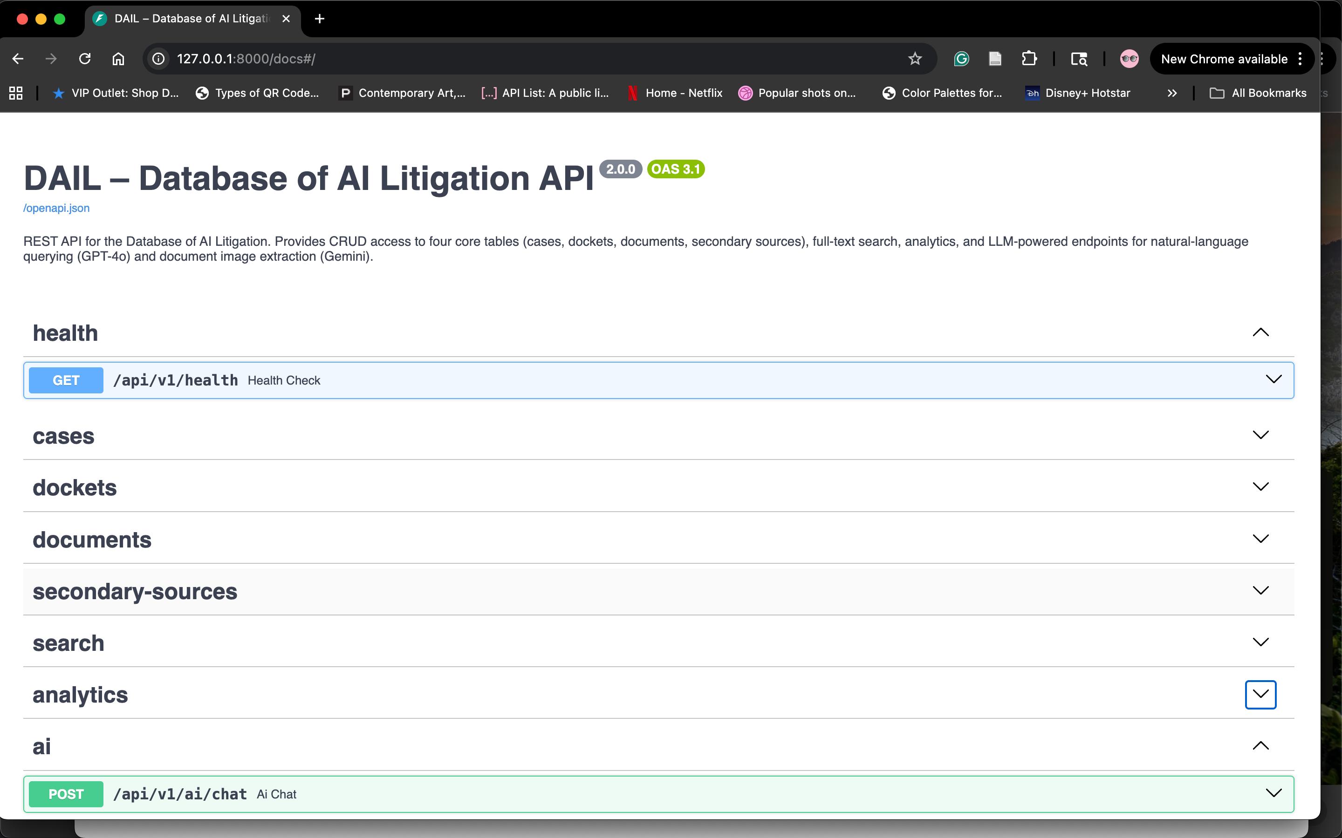Collapse the ai section
This screenshot has height=838, width=1342.
(x=1260, y=746)
